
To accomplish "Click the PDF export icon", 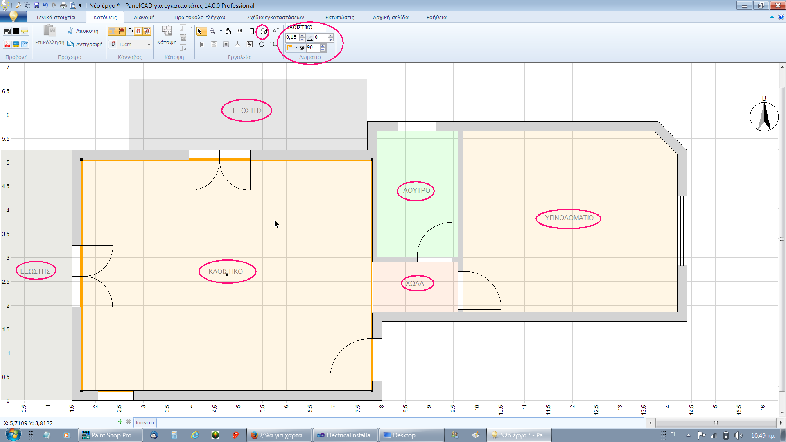I will pos(7,44).
